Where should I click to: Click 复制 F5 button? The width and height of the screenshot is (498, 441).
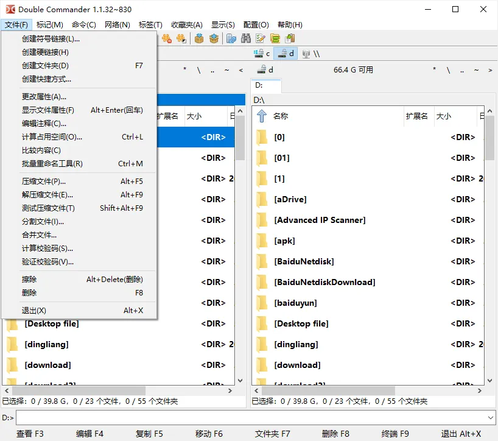149,434
